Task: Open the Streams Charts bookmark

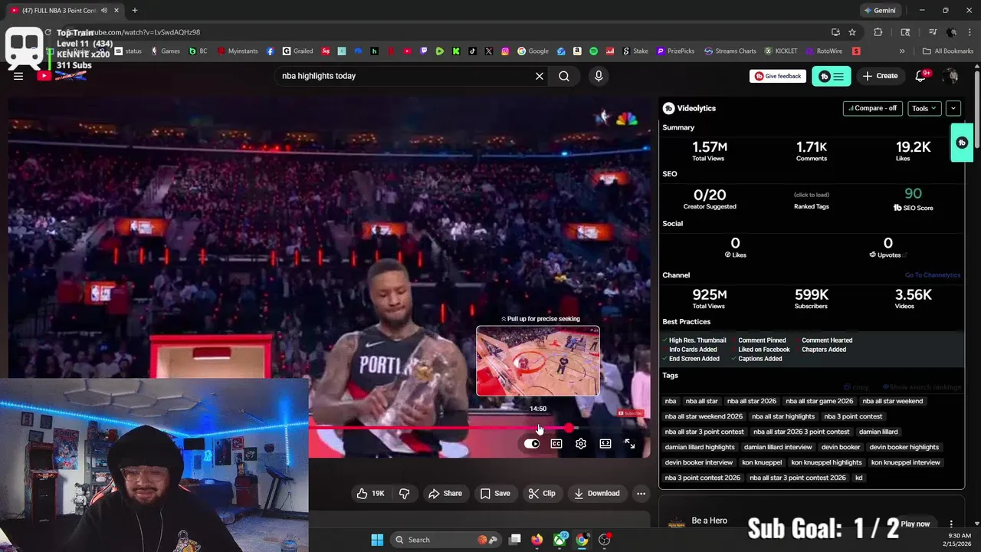Action: [x=730, y=51]
